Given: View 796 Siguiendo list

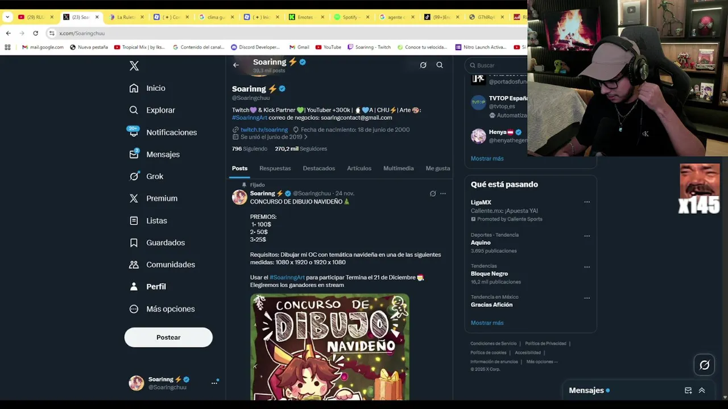Looking at the screenshot, I should click(x=249, y=149).
